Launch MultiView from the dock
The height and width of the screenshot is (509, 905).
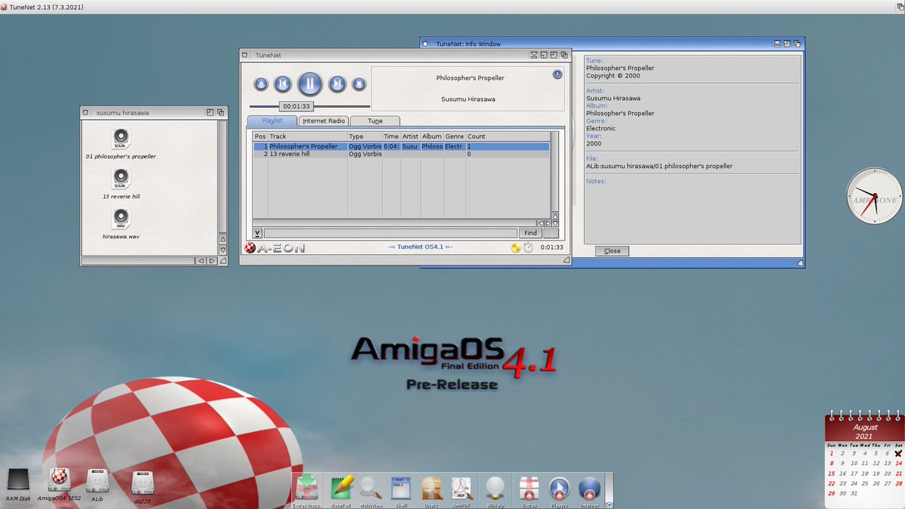370,488
